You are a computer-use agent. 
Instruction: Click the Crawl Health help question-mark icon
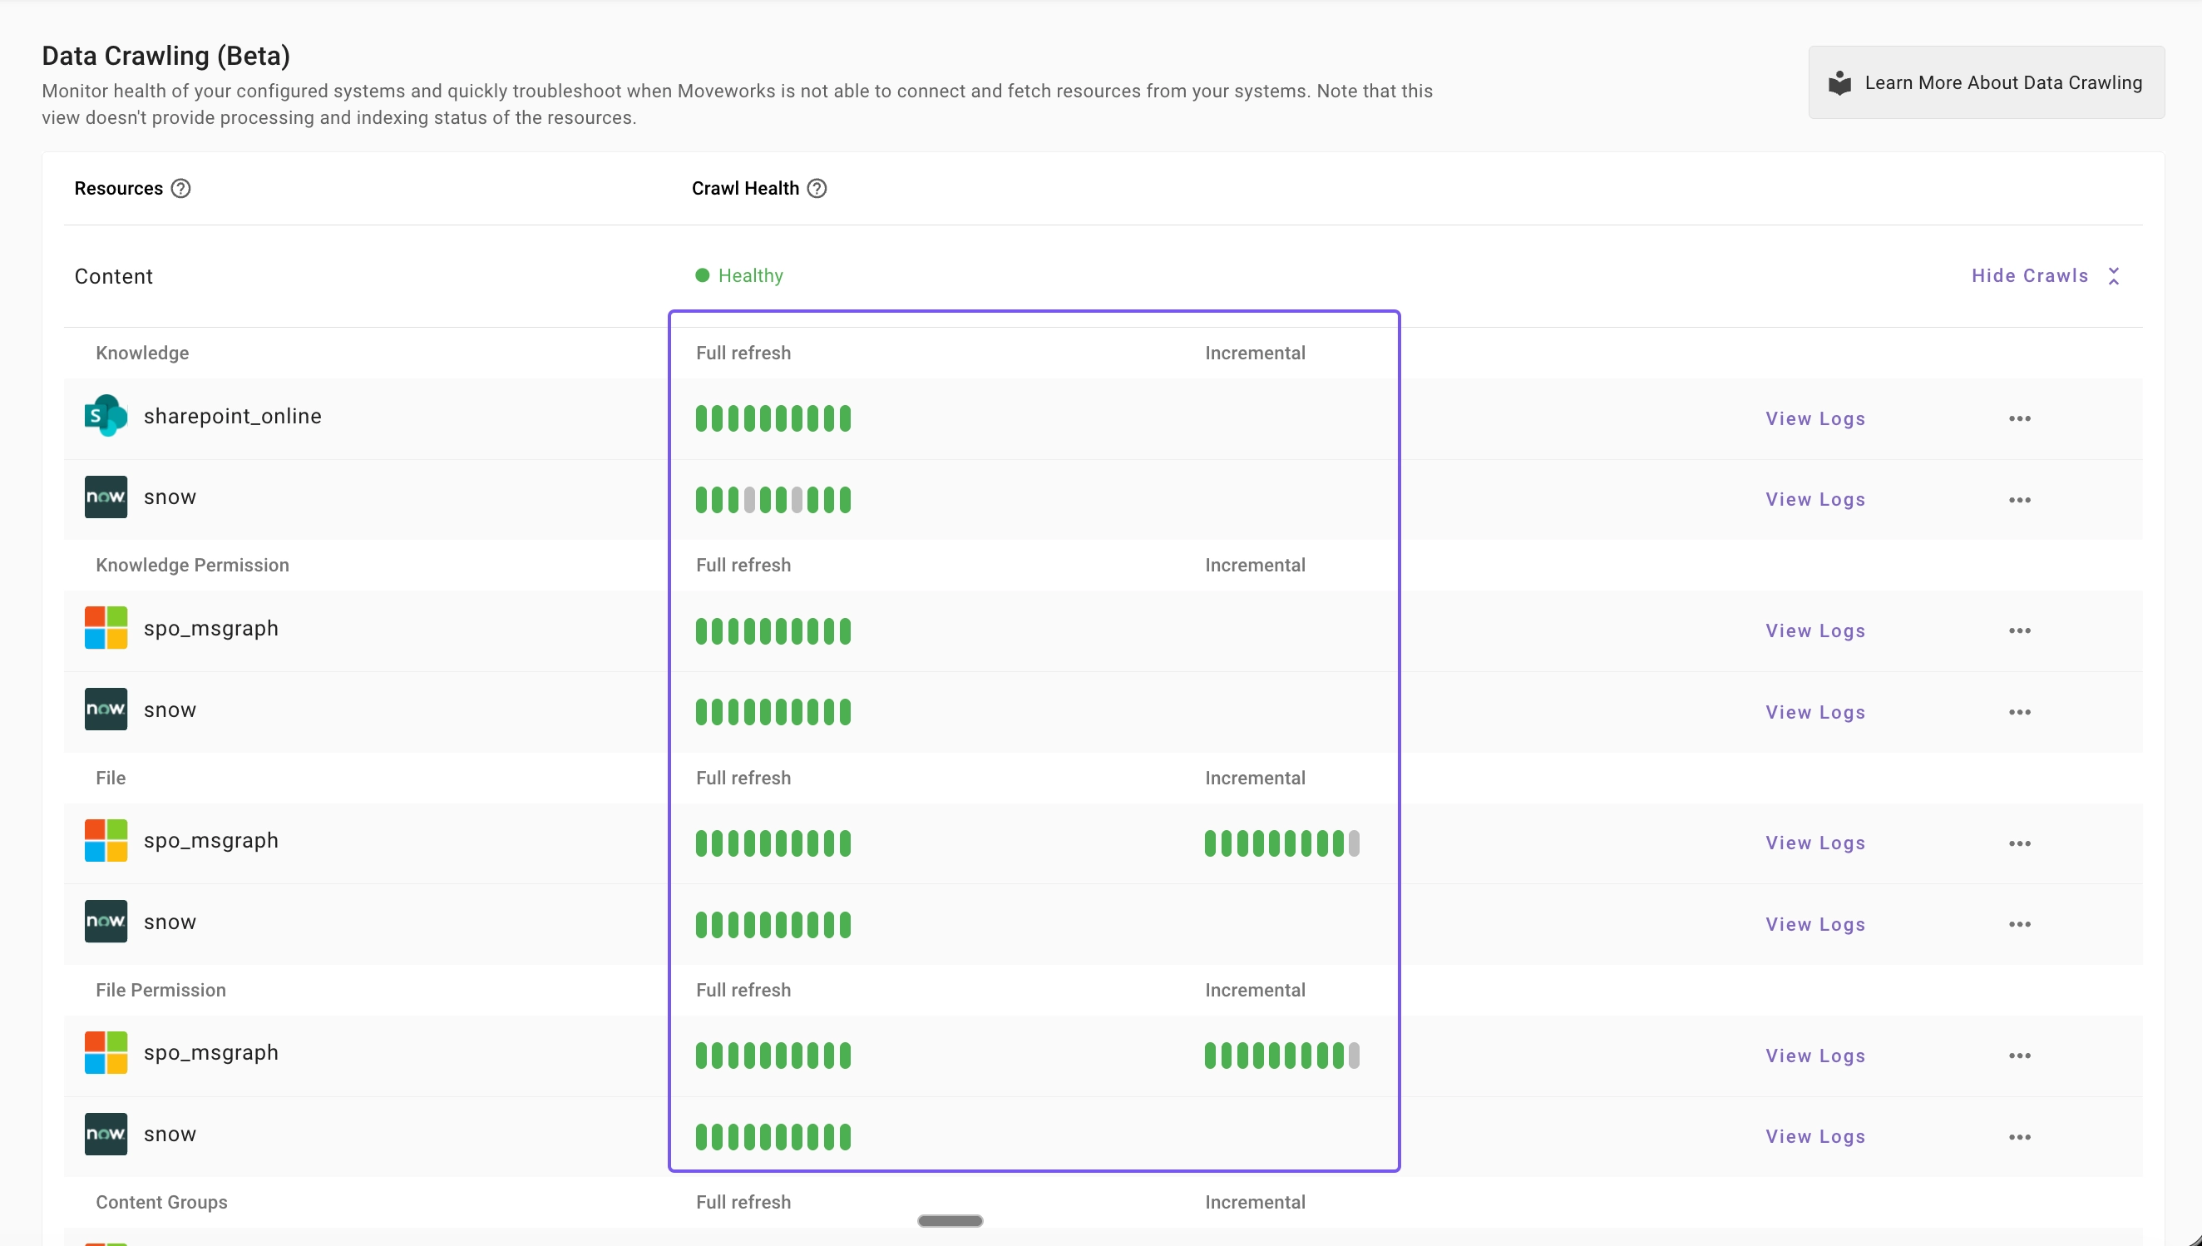coord(817,188)
